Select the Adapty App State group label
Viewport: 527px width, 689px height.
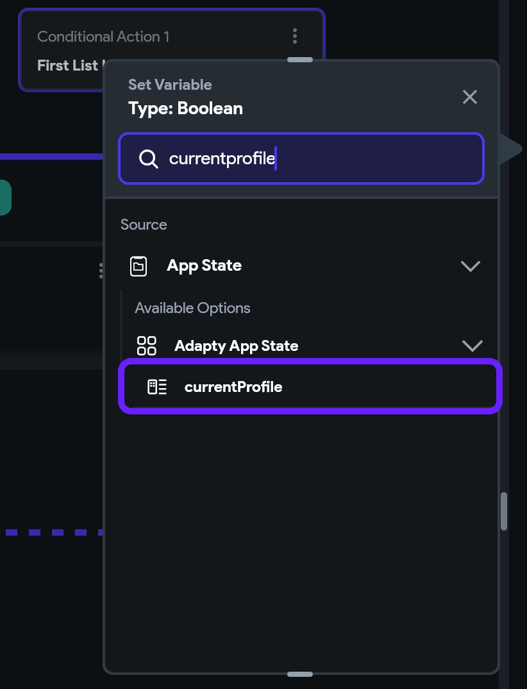(236, 346)
